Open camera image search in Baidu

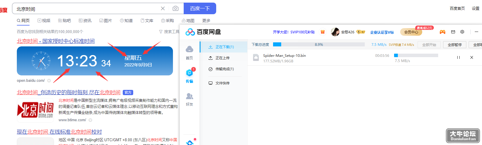tap(176, 9)
